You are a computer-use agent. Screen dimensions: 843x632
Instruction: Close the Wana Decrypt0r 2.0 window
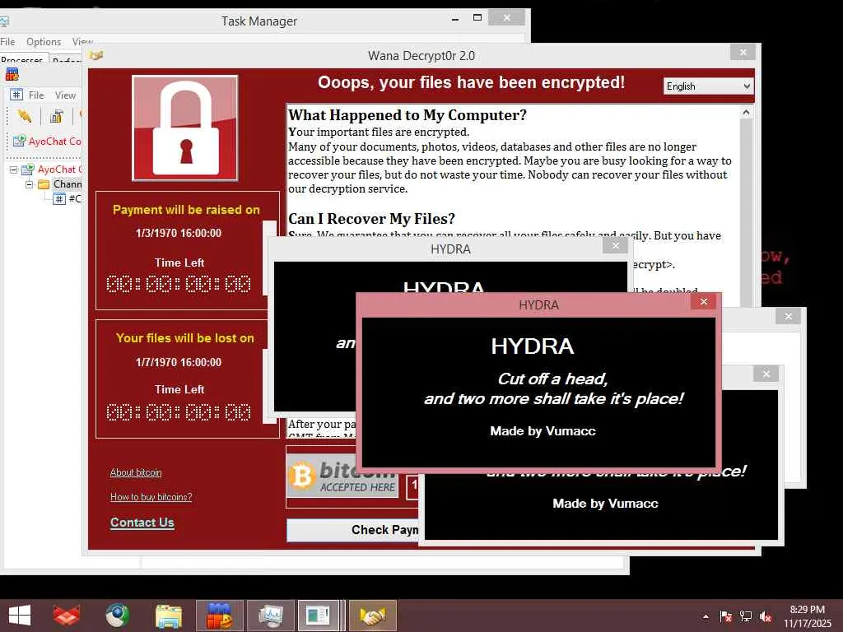743,52
